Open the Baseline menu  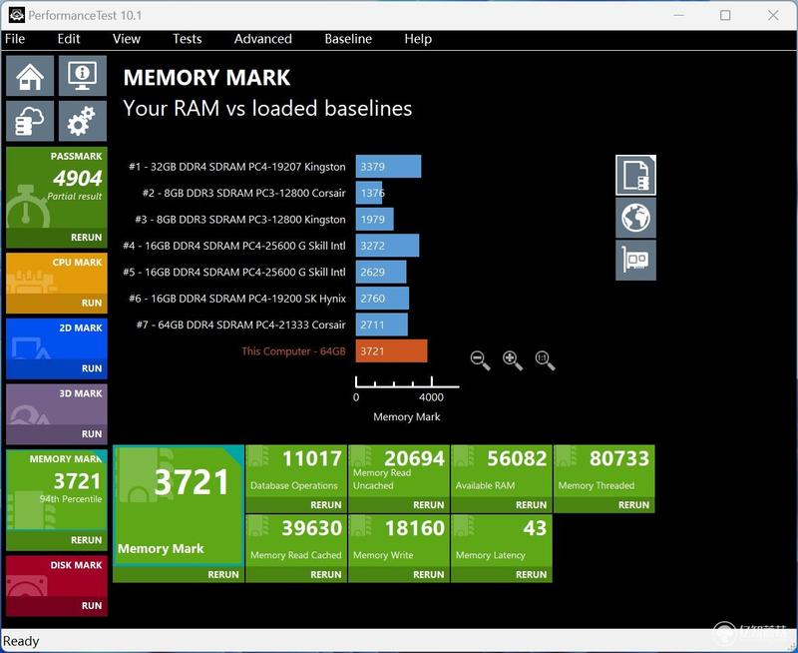348,39
